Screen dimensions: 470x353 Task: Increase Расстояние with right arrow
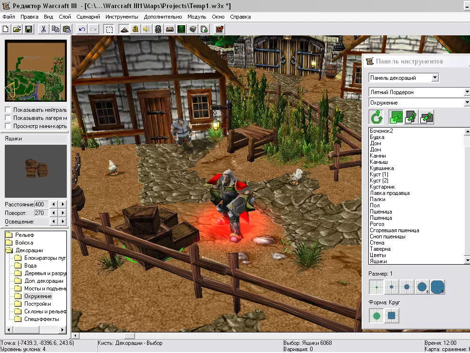coord(63,204)
